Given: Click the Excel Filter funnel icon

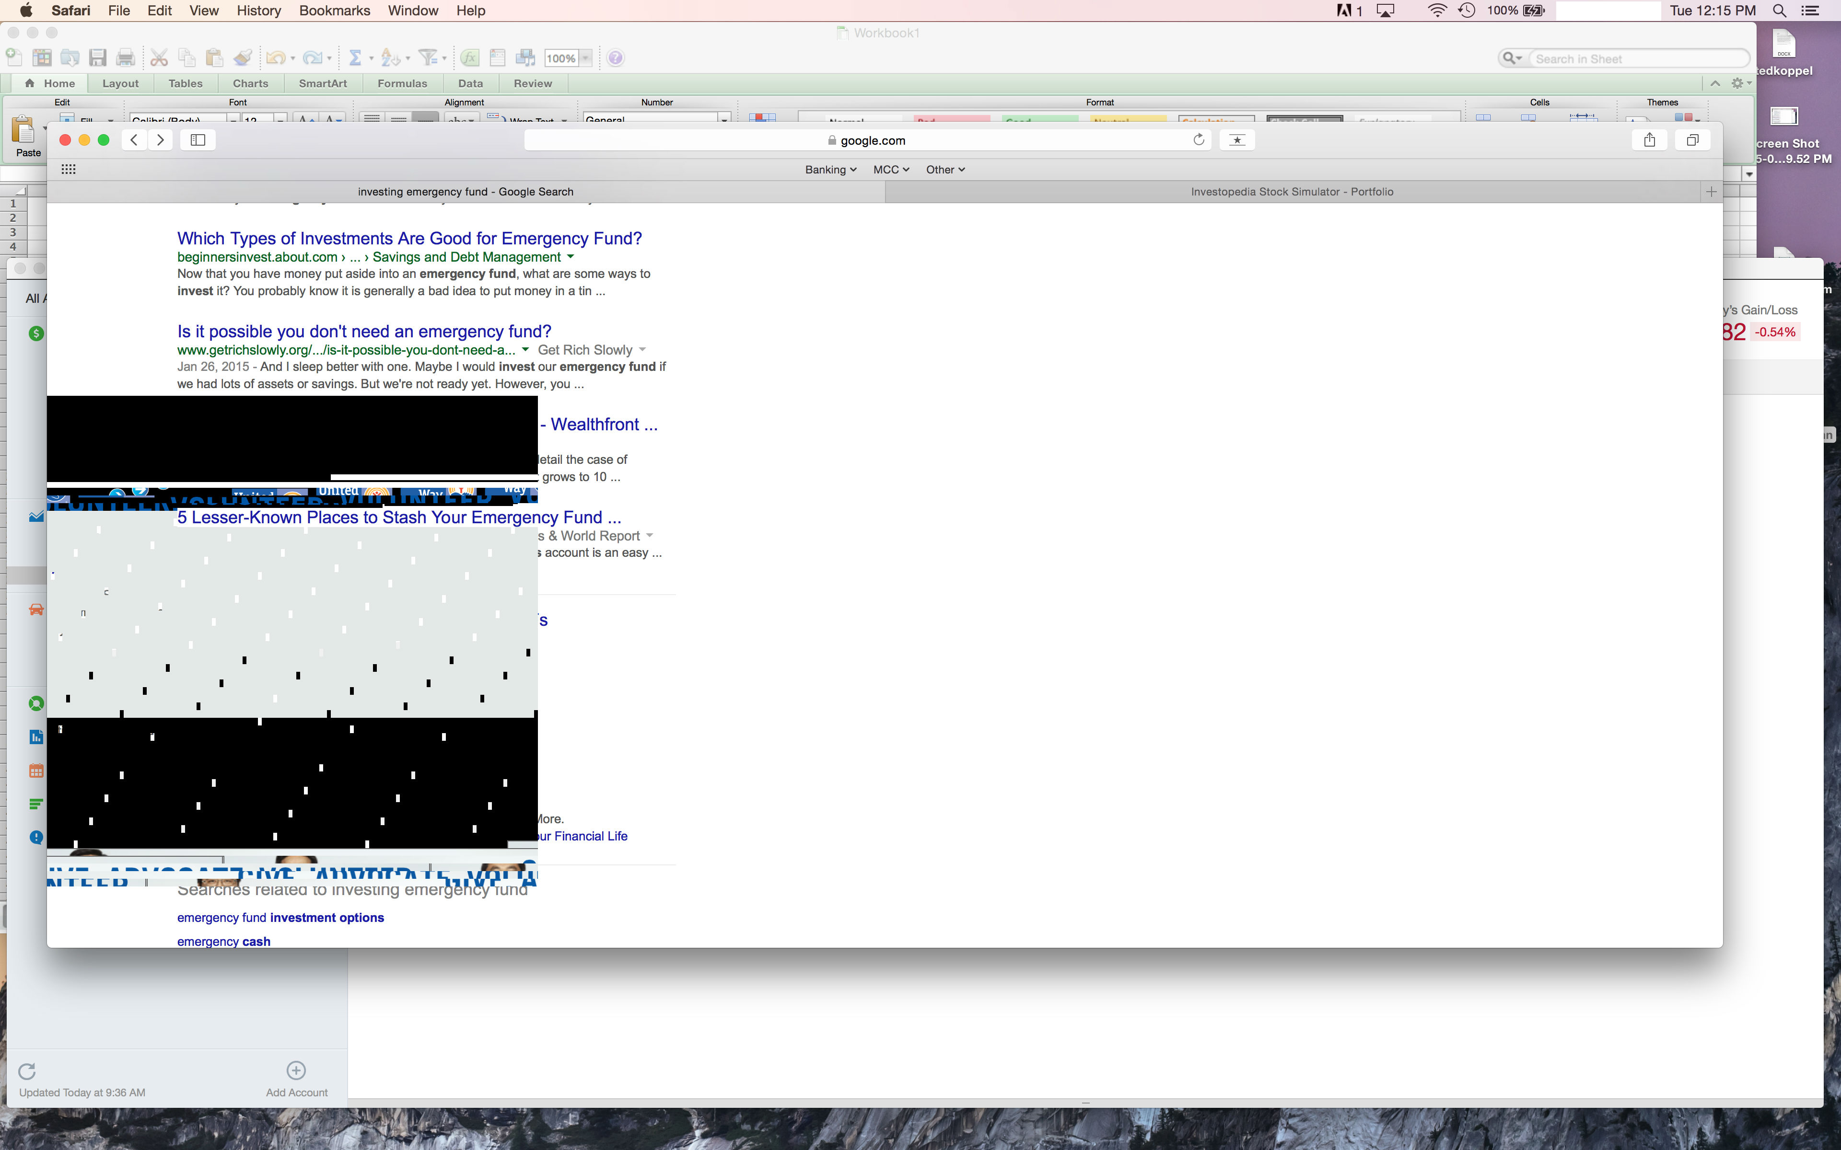Looking at the screenshot, I should 428,57.
